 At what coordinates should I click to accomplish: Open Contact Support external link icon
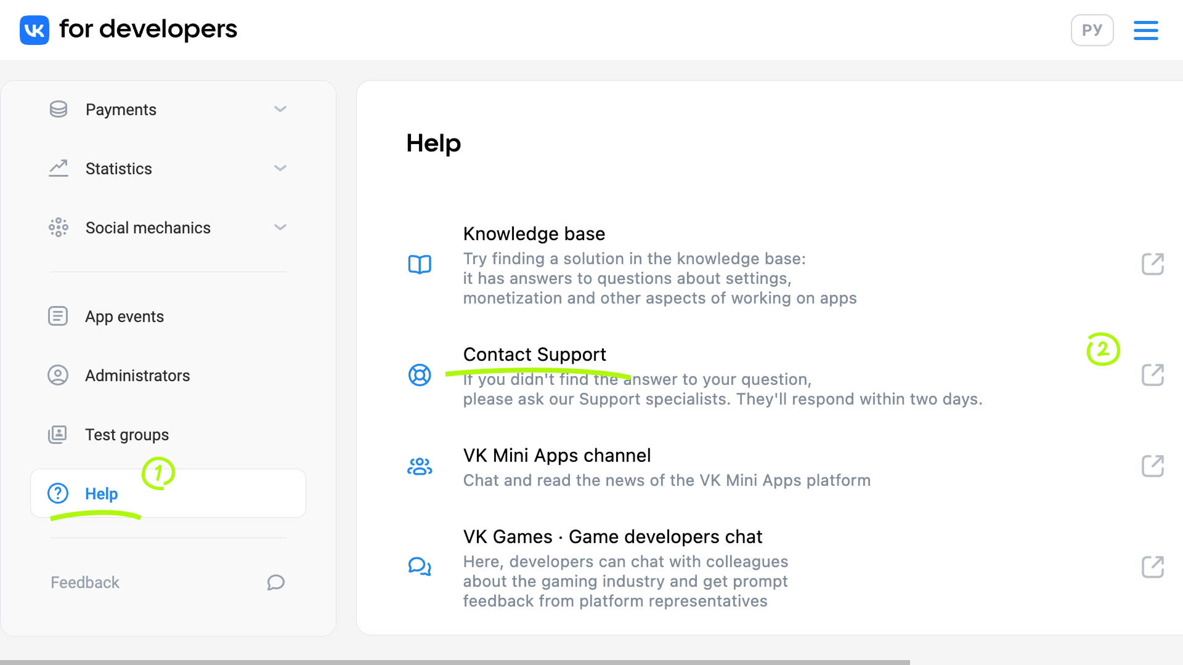click(x=1152, y=375)
